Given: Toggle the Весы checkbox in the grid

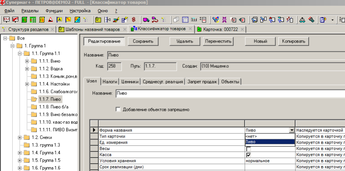Looking at the screenshot, I should 248,149.
